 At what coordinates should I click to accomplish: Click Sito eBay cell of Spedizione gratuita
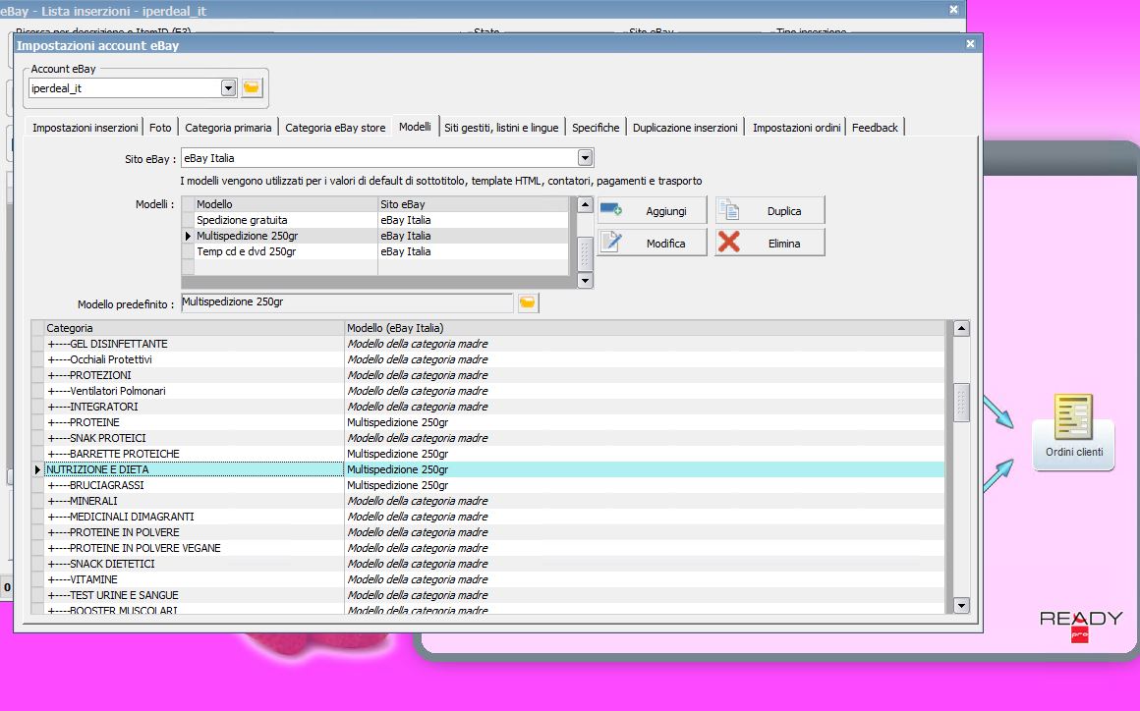coord(474,220)
